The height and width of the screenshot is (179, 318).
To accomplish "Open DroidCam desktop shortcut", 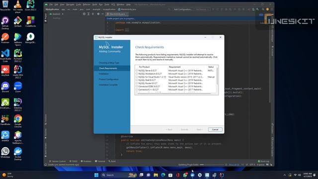I will coord(5,104).
